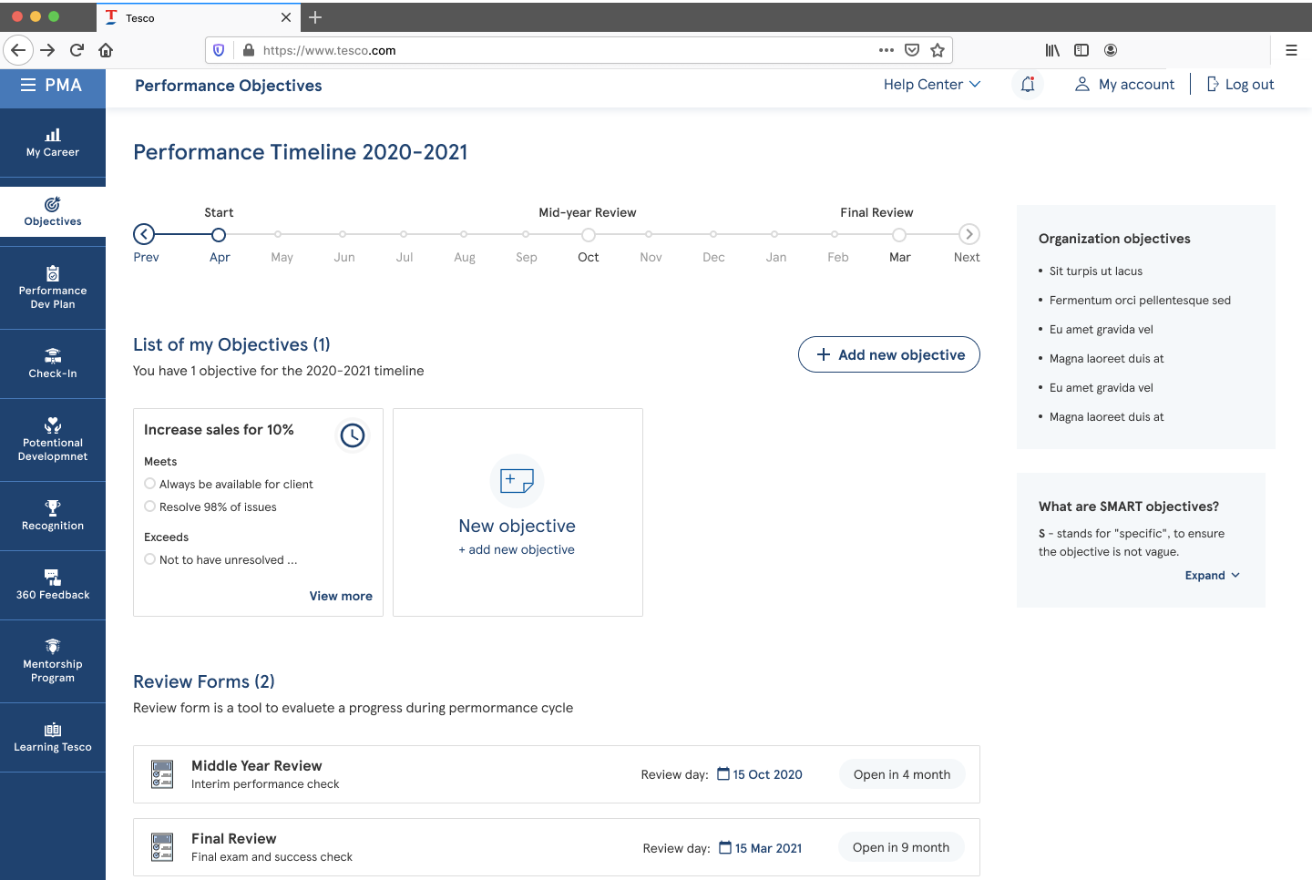Click the New objective card icon

[x=518, y=480]
